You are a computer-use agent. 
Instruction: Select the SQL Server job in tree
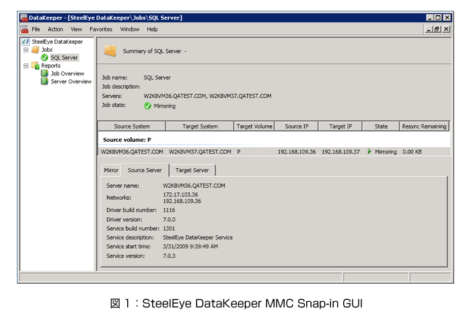click(65, 58)
